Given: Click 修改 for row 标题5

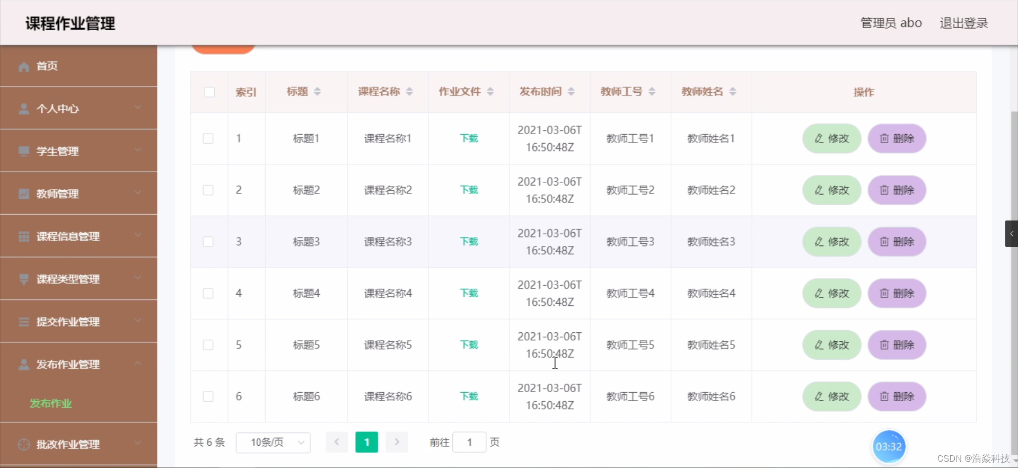Looking at the screenshot, I should click(x=831, y=345).
